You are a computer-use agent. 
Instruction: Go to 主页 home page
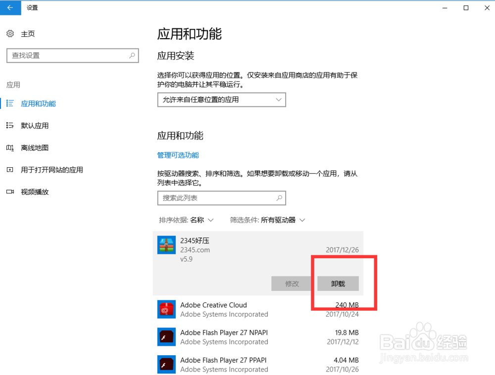pos(28,34)
